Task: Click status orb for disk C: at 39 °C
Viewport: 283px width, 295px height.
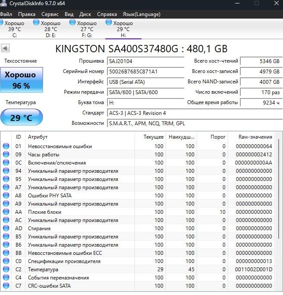Action: [1, 22]
